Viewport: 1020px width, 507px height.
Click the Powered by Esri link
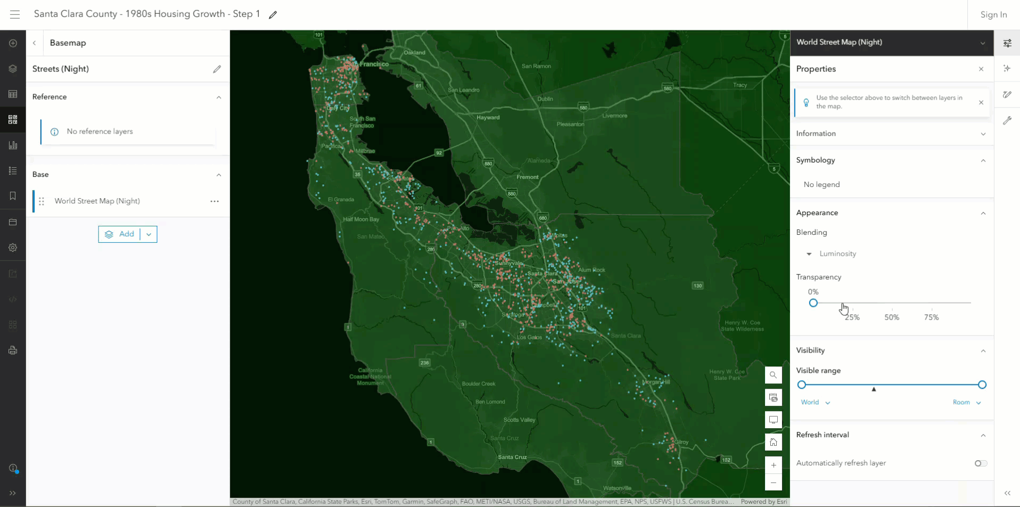[x=763, y=502]
